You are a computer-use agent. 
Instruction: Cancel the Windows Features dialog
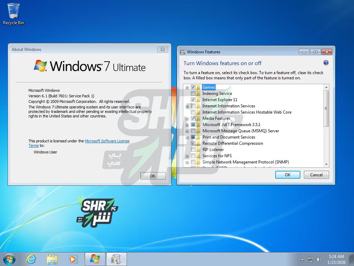pos(316,175)
